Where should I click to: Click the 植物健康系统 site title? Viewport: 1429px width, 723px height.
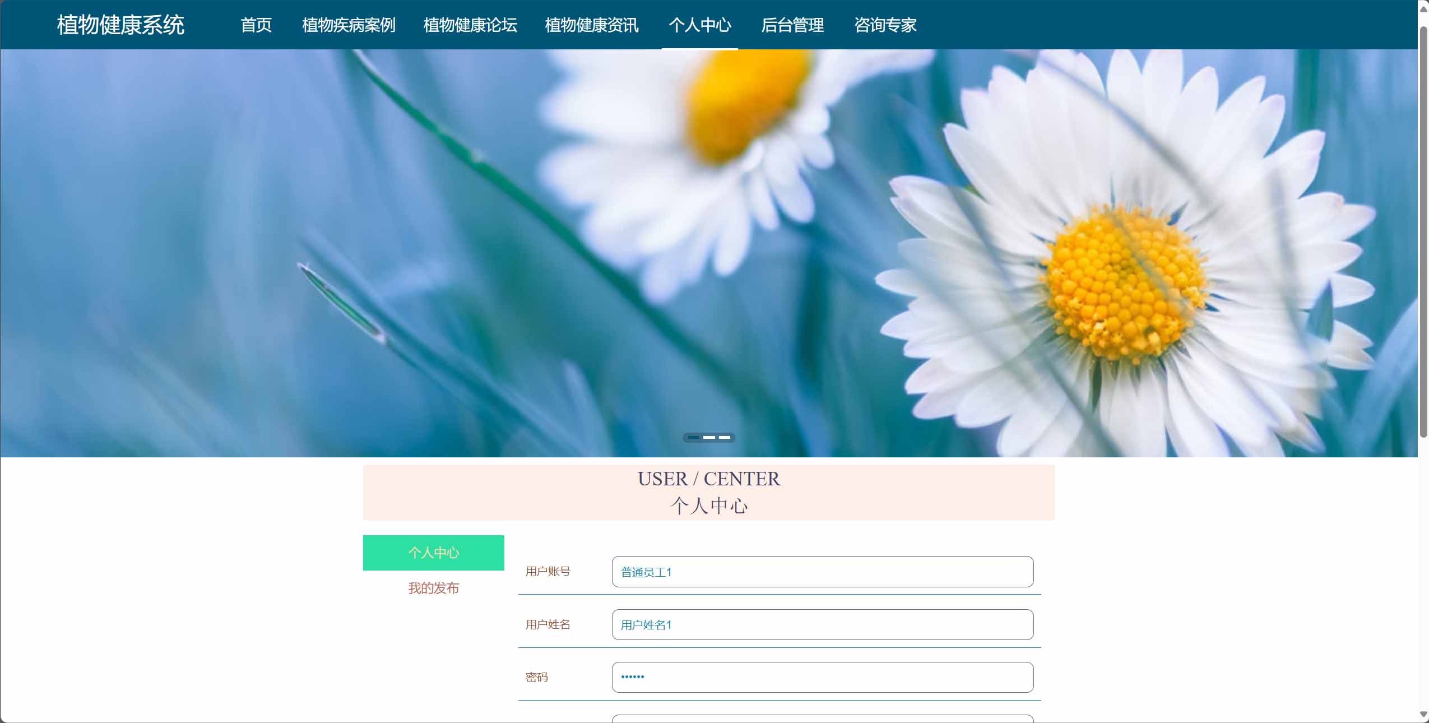[x=120, y=25]
